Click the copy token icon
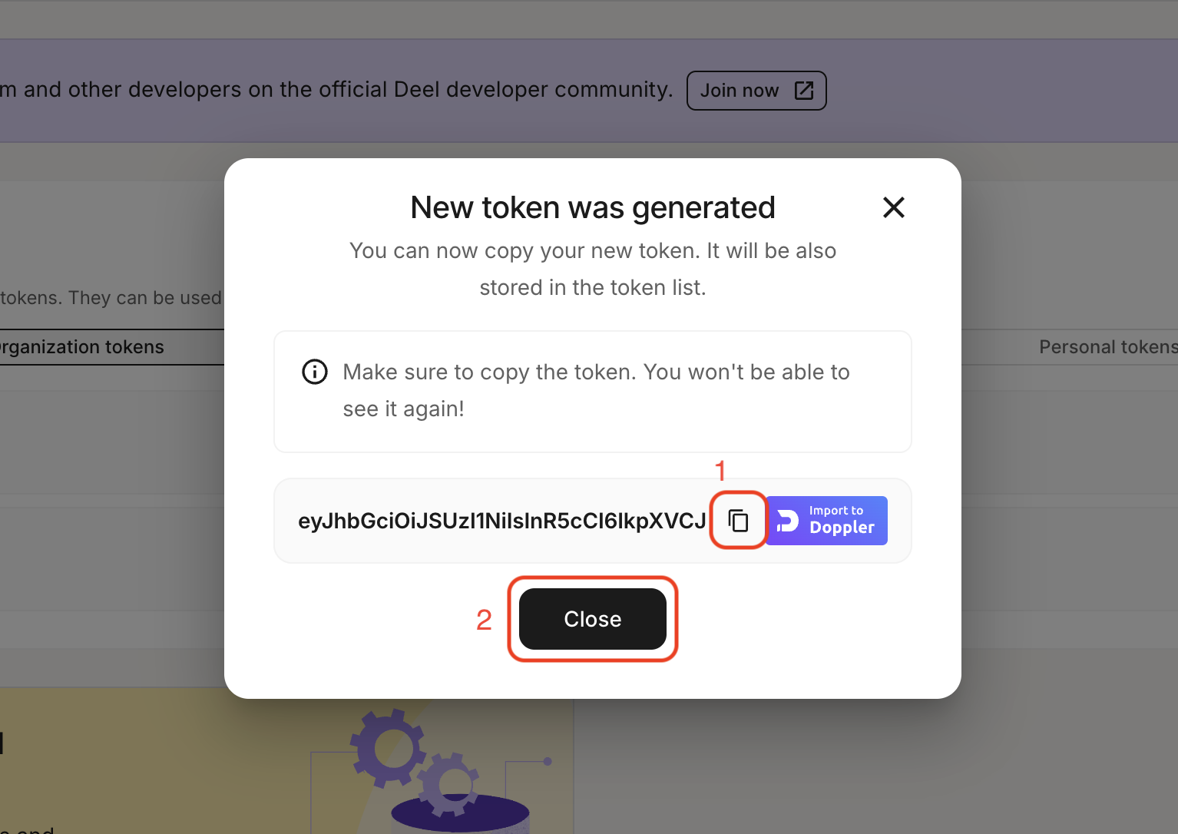The width and height of the screenshot is (1178, 834). [x=737, y=520]
